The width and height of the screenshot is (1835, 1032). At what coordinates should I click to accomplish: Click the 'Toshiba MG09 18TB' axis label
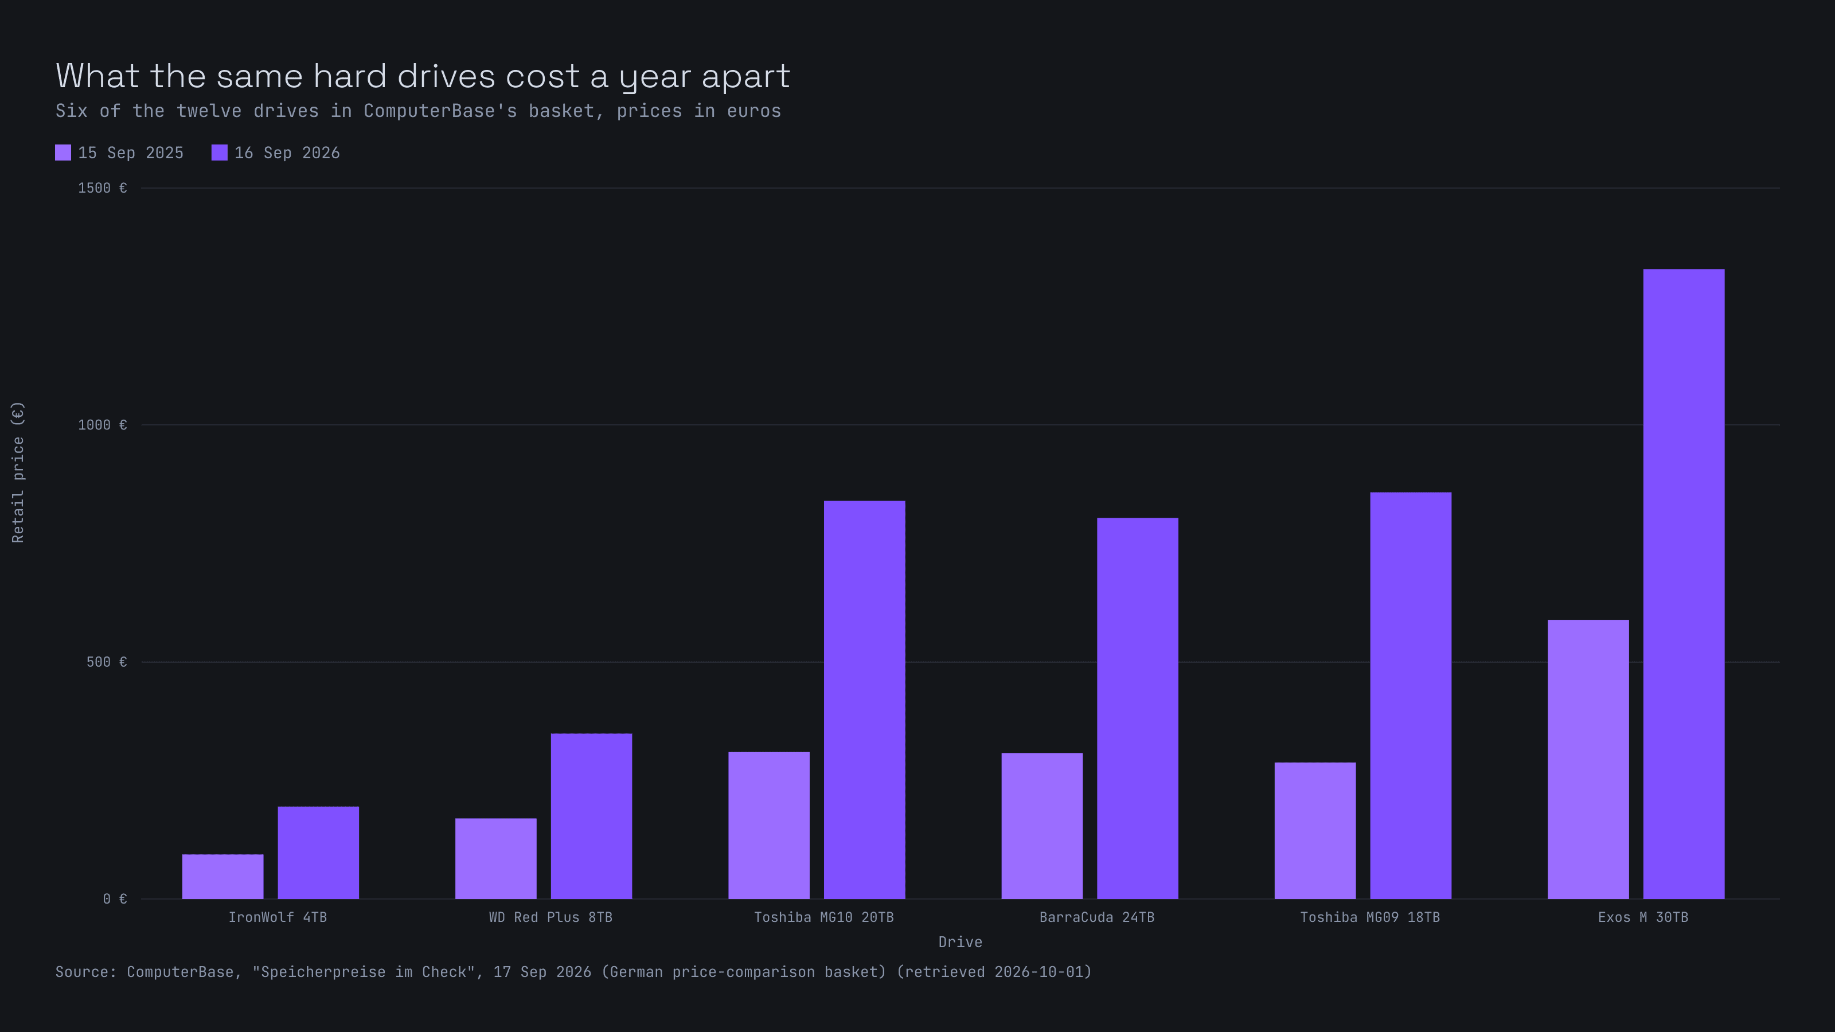1370,917
